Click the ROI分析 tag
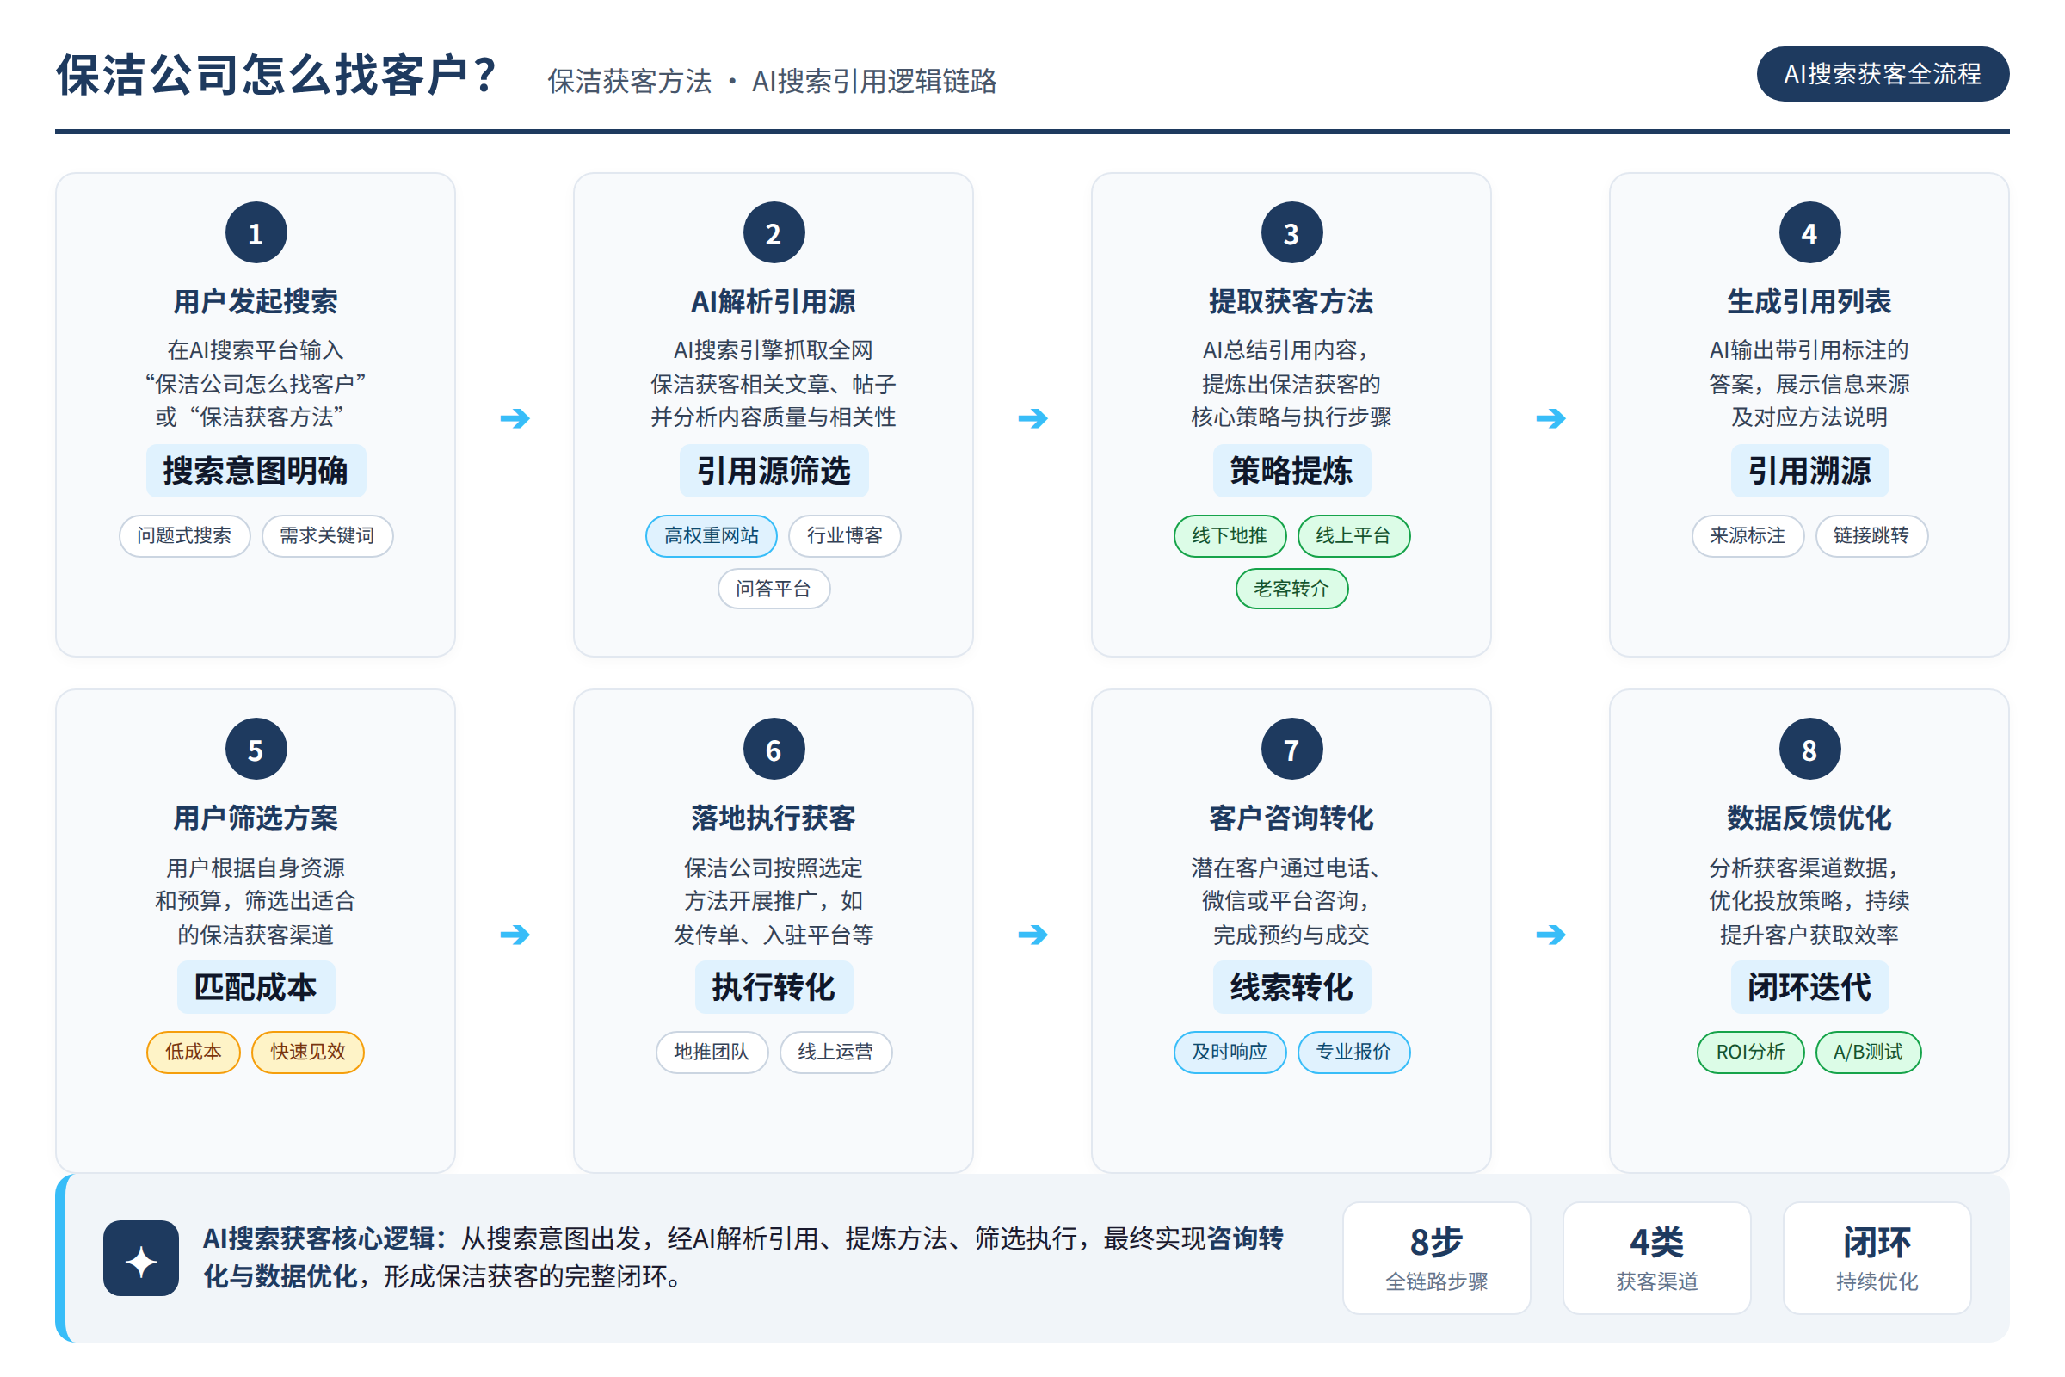 click(x=1751, y=1052)
